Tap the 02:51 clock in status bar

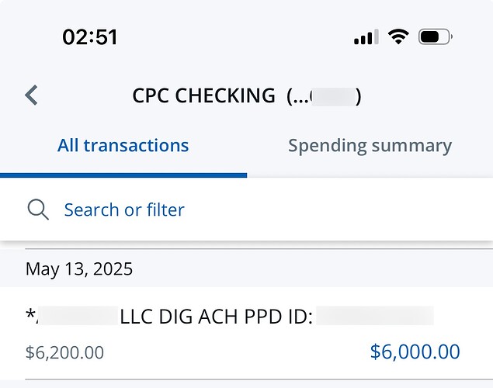click(90, 37)
